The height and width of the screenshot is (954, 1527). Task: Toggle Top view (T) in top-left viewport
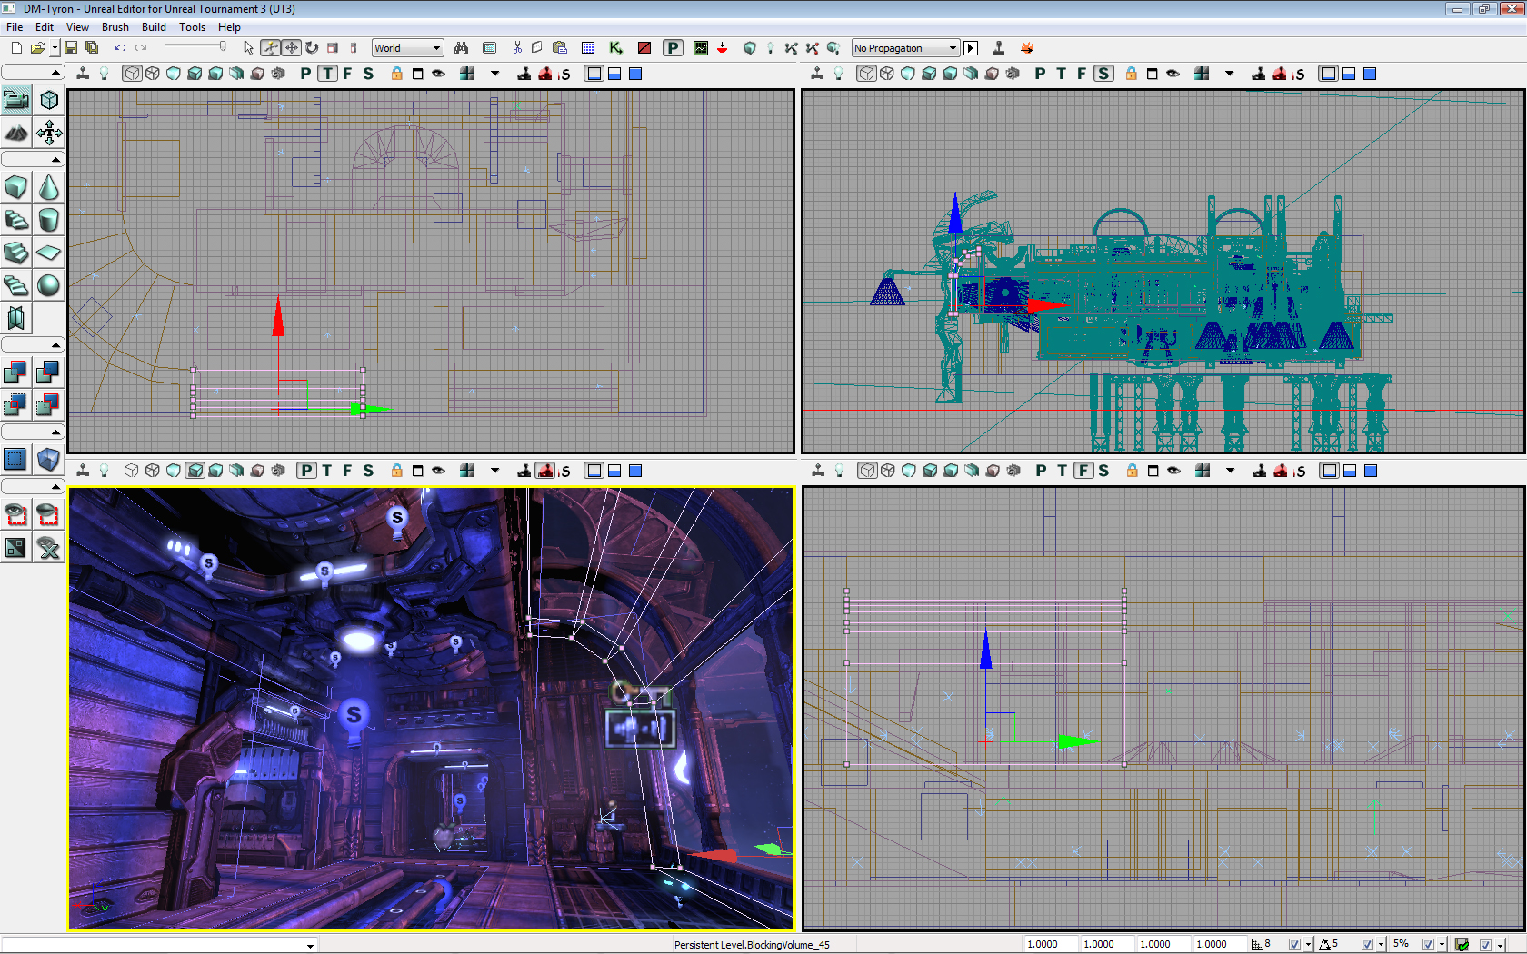[327, 74]
